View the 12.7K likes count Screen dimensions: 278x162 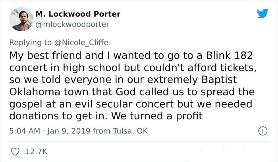(x=37, y=152)
